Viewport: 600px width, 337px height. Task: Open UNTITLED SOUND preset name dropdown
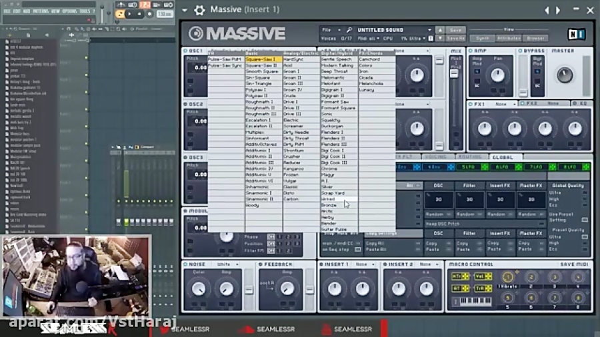(394, 30)
